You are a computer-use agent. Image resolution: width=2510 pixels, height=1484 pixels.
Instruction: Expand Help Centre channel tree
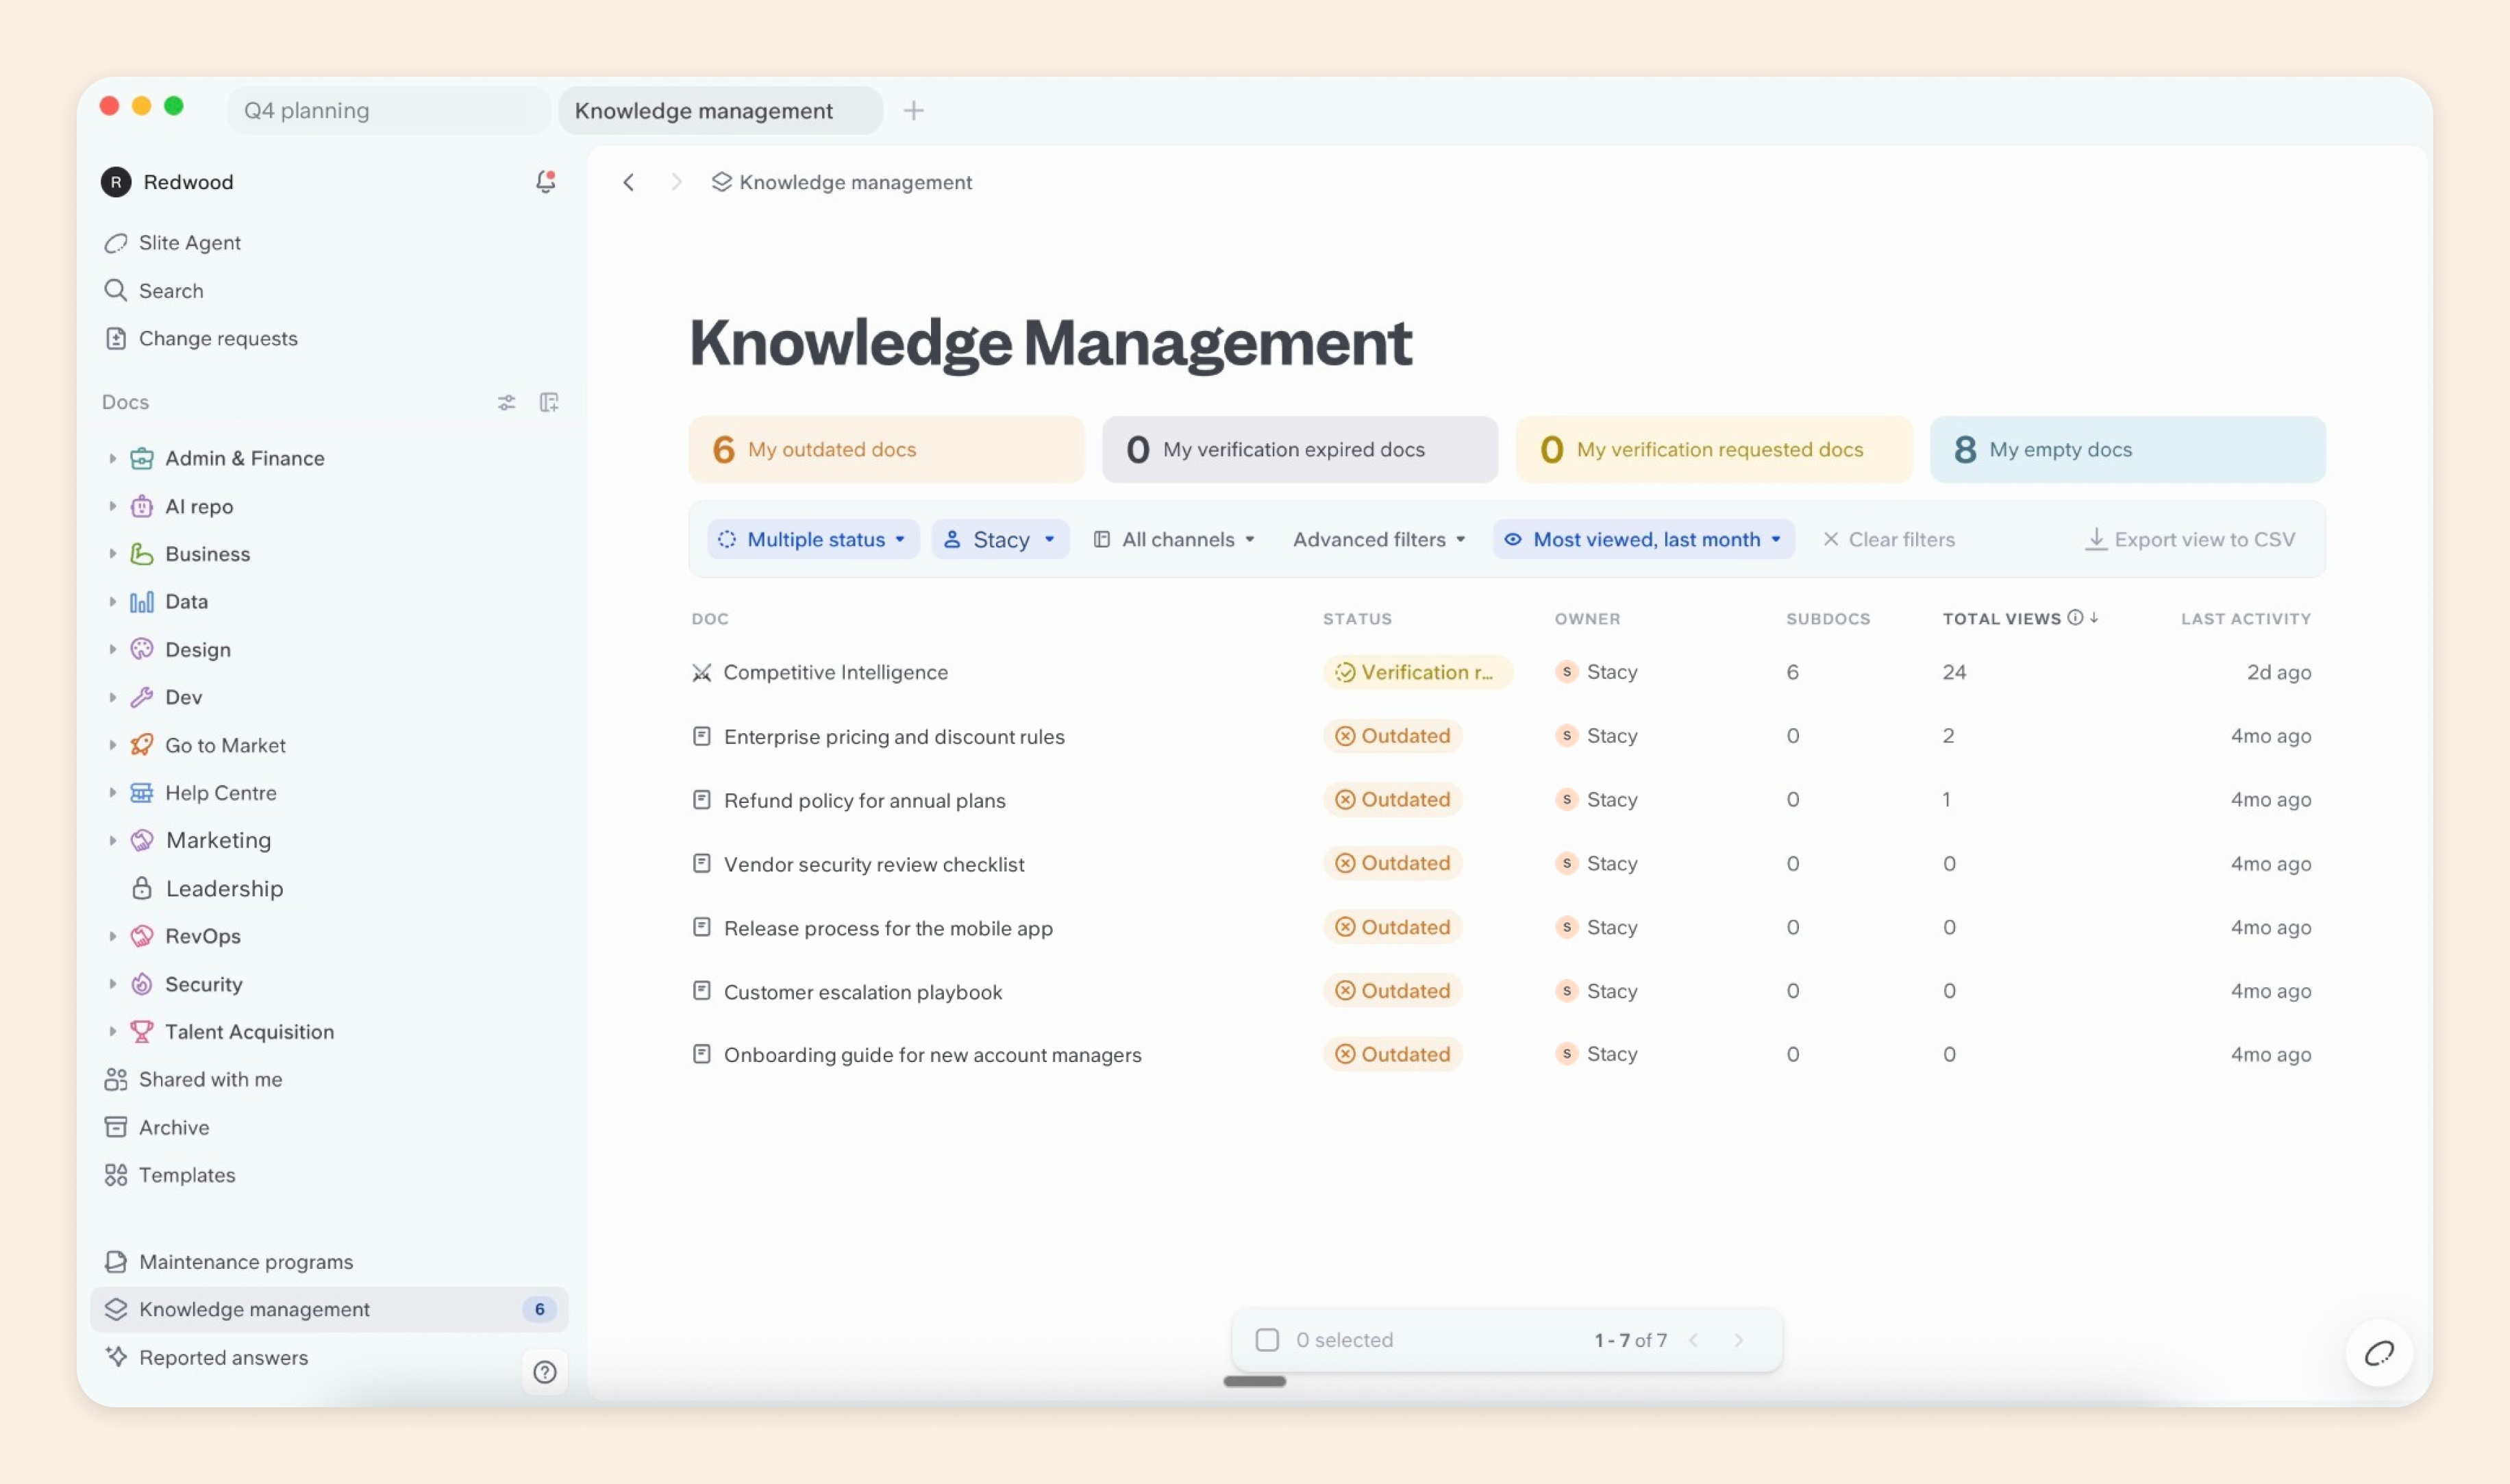[x=112, y=793]
